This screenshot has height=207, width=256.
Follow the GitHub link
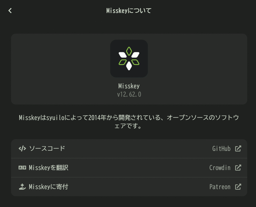(221, 148)
